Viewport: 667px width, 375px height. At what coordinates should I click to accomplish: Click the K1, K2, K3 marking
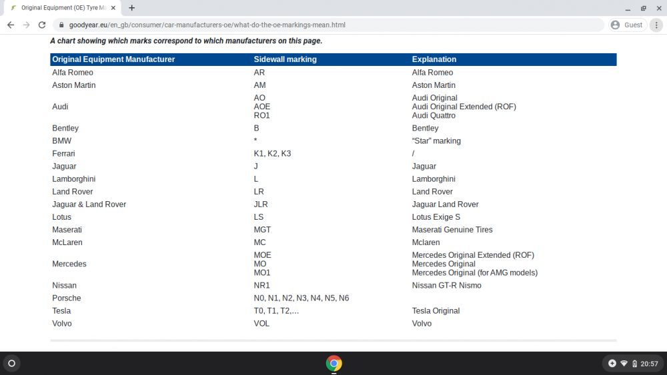[272, 154]
